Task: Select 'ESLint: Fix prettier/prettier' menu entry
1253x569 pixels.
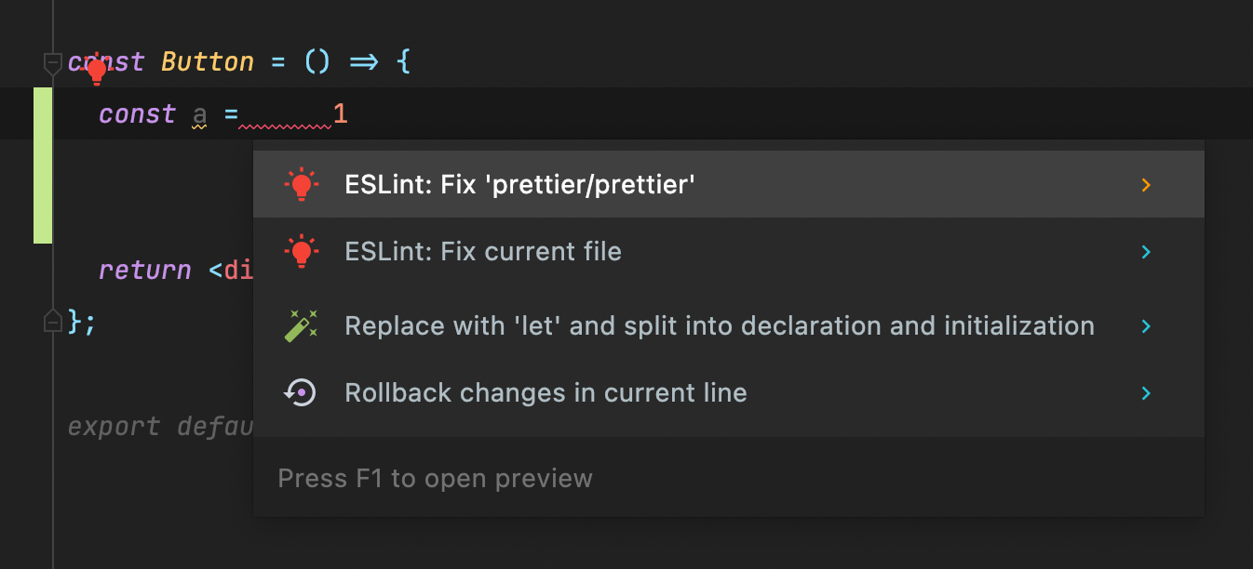Action: 519,185
